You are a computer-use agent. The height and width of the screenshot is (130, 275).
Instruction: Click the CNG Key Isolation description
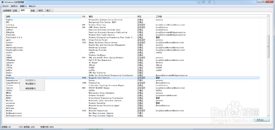97,73
